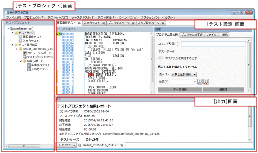Collapse the テスト実行結果 tree node

[12, 45]
